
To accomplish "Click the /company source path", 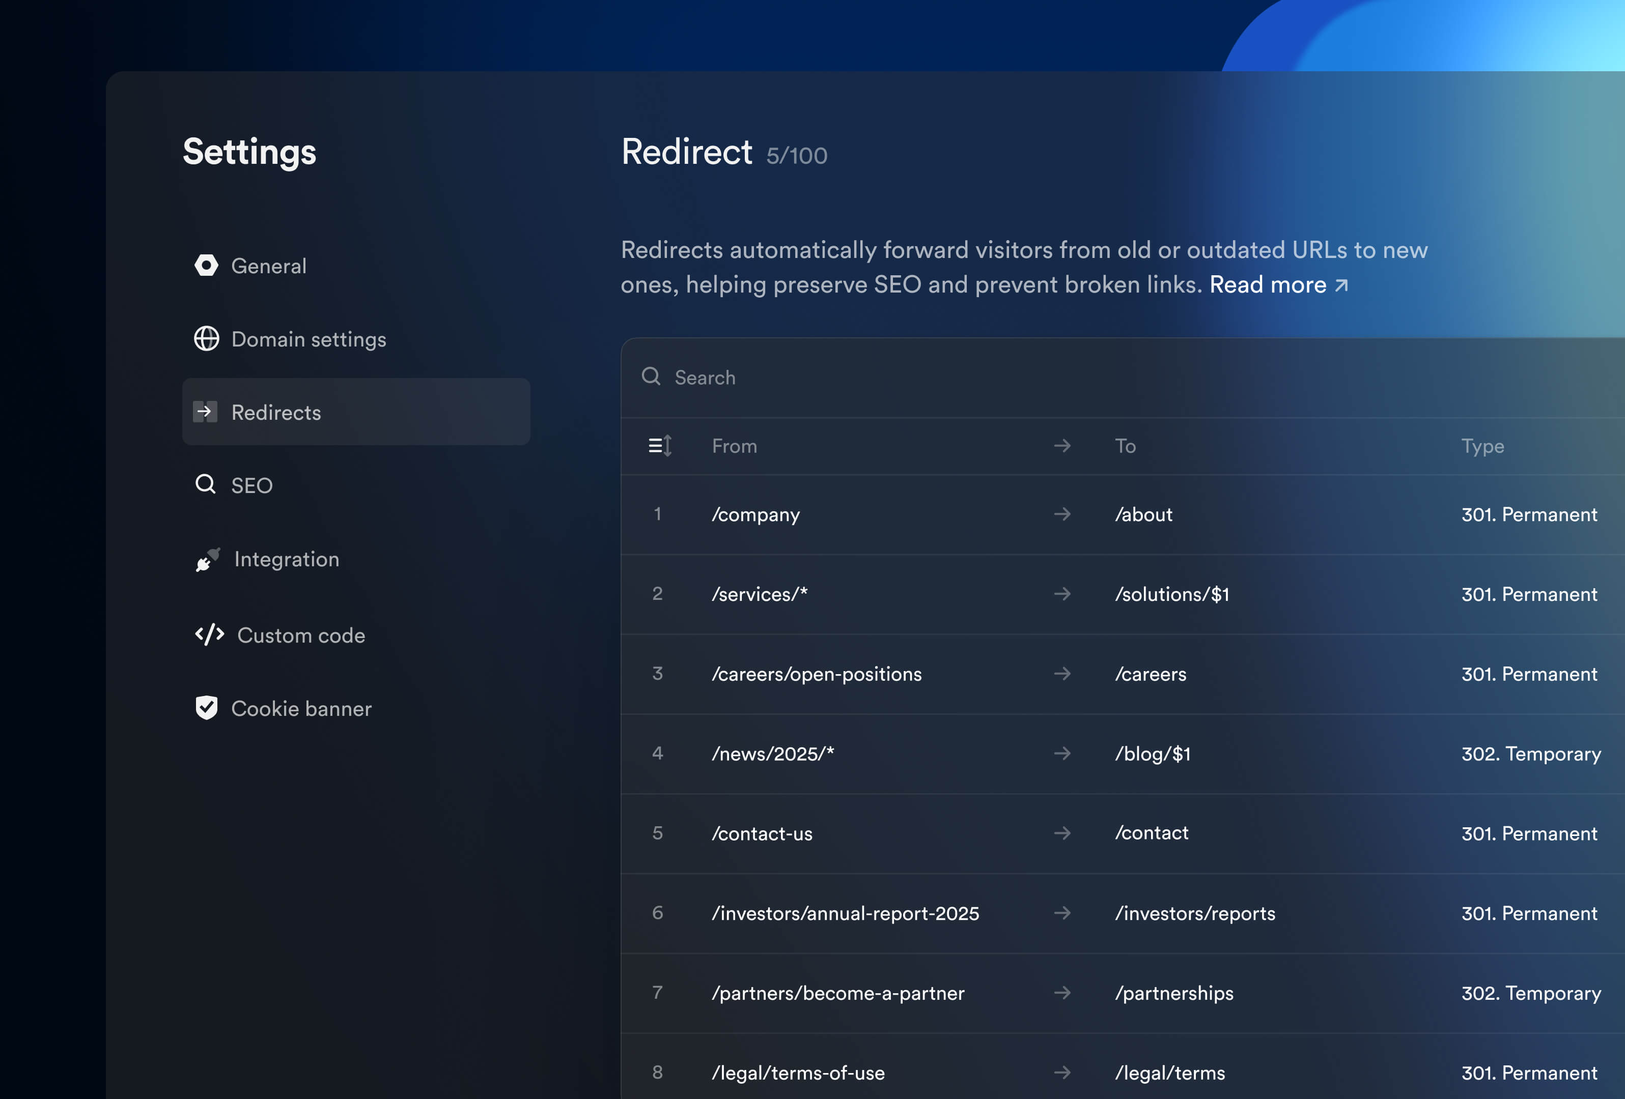I will tap(756, 515).
